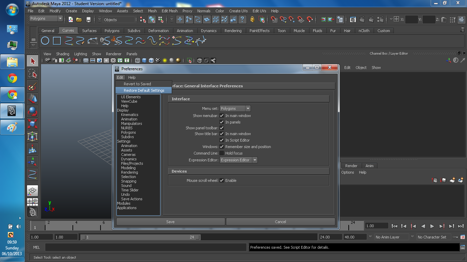Viewport: 467px width, 262px height.
Task: Select Files/Projects category in Preferences list
Action: (x=132, y=163)
